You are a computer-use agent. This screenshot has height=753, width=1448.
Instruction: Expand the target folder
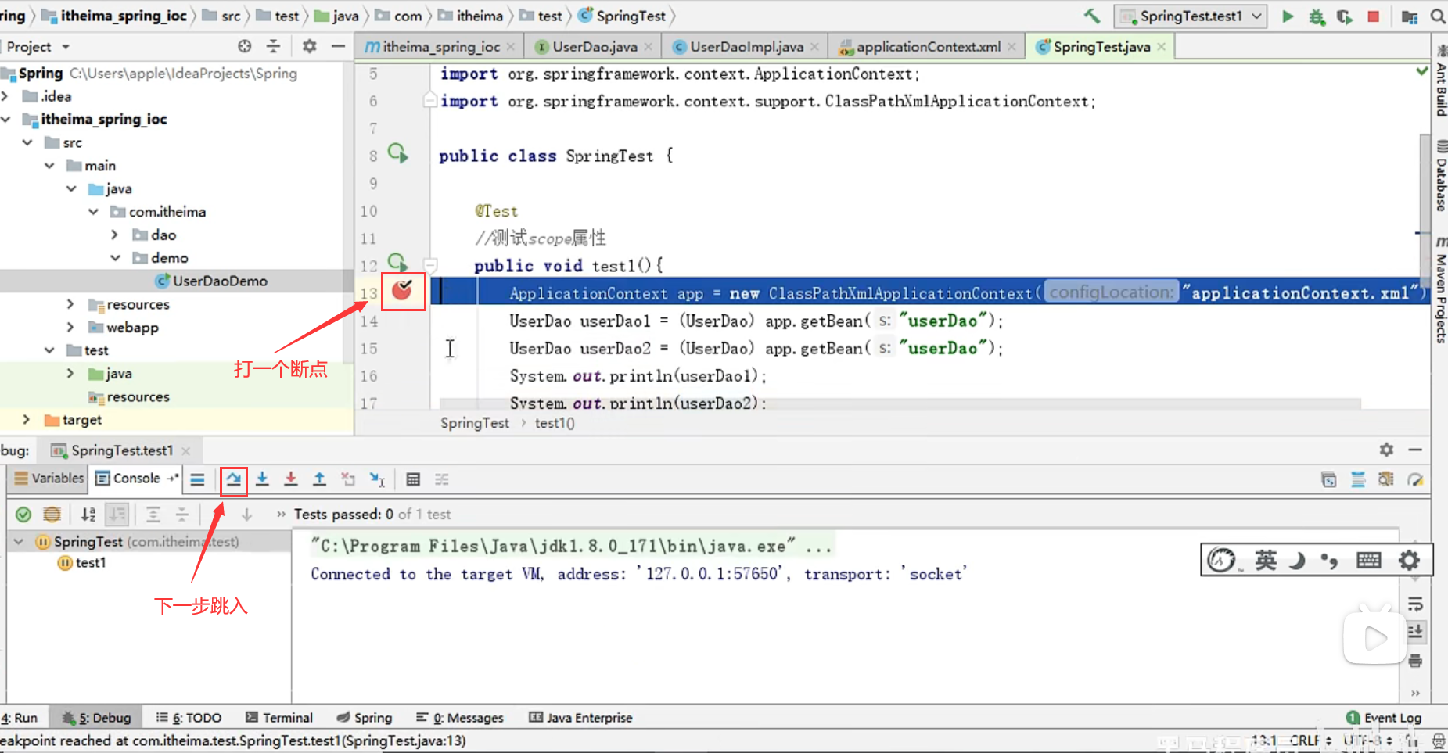click(x=27, y=419)
